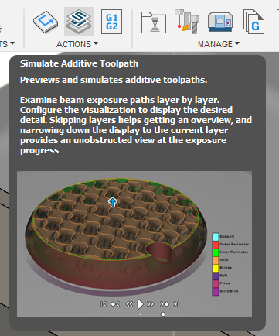Viewport: 279px width, 336px height.
Task: Open the Tool Library icon with cutting tools
Action: click(187, 22)
